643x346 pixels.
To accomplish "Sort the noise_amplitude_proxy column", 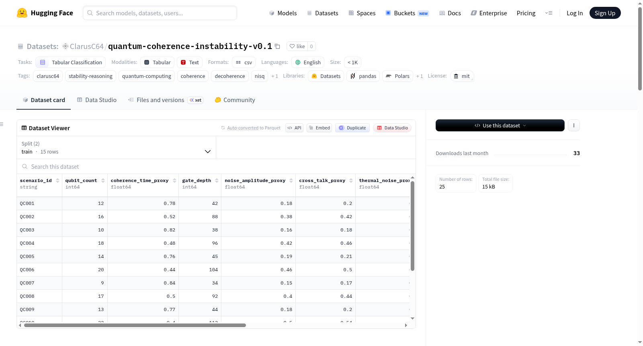I will pyautogui.click(x=291, y=180).
